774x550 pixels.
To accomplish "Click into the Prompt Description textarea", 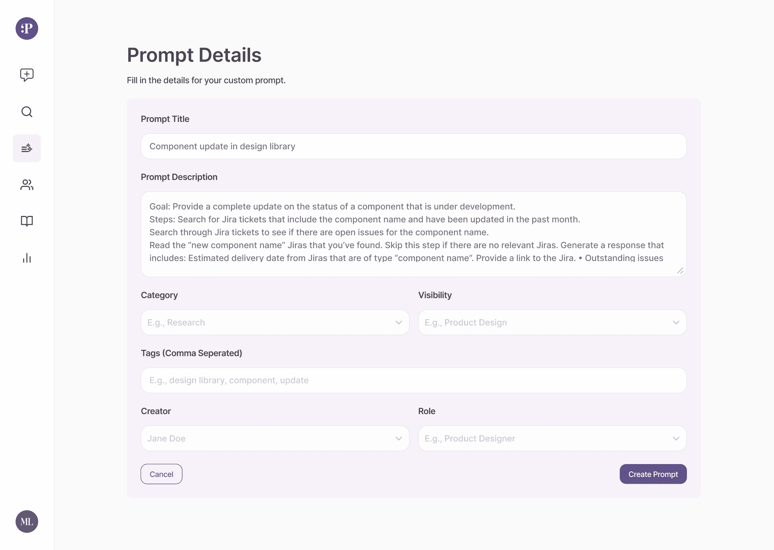I will click(414, 233).
